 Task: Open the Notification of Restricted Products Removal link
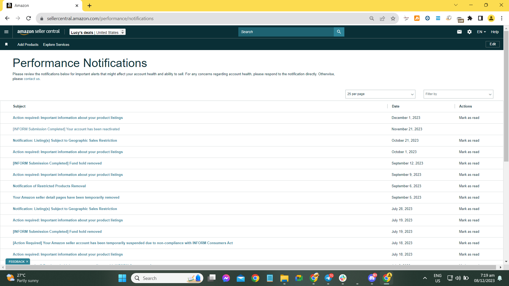tap(49, 186)
